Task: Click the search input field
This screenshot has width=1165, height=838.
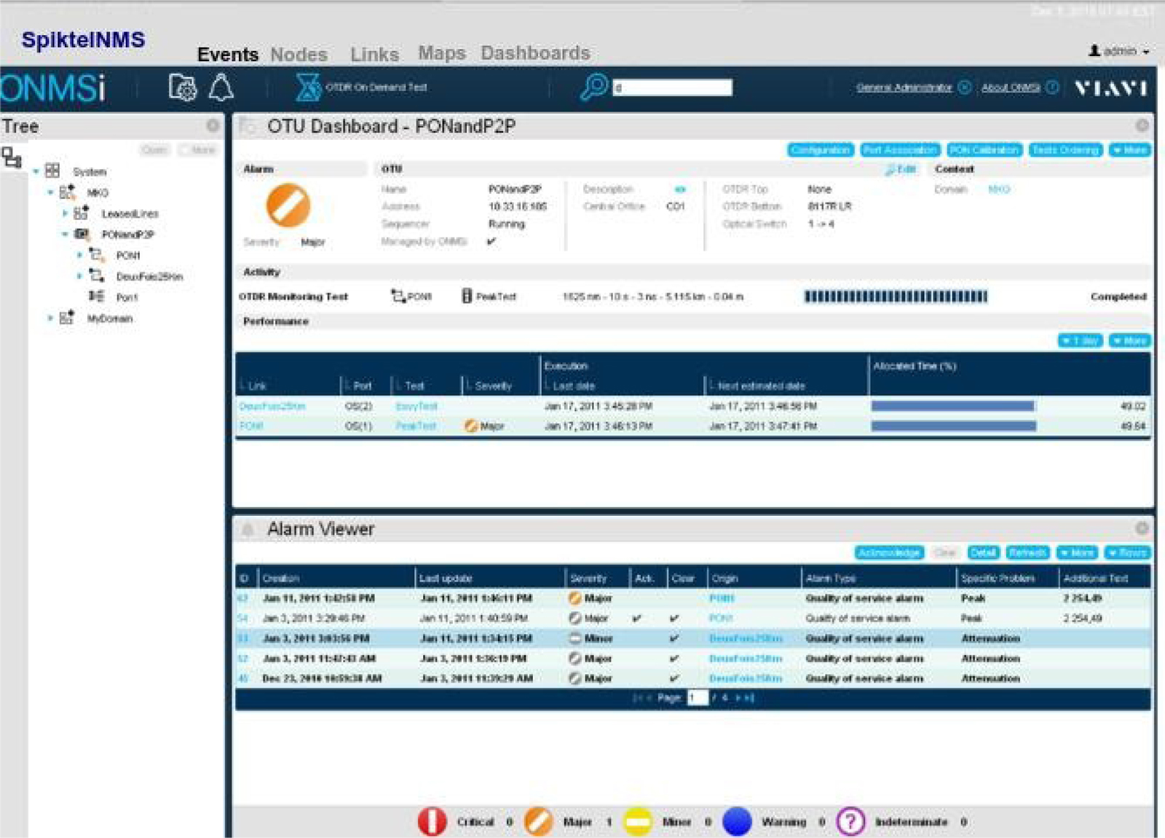Action: pyautogui.click(x=672, y=87)
